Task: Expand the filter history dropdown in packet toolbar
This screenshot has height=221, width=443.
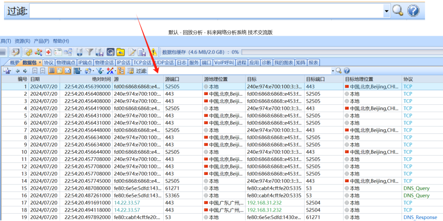Action: click(333, 71)
